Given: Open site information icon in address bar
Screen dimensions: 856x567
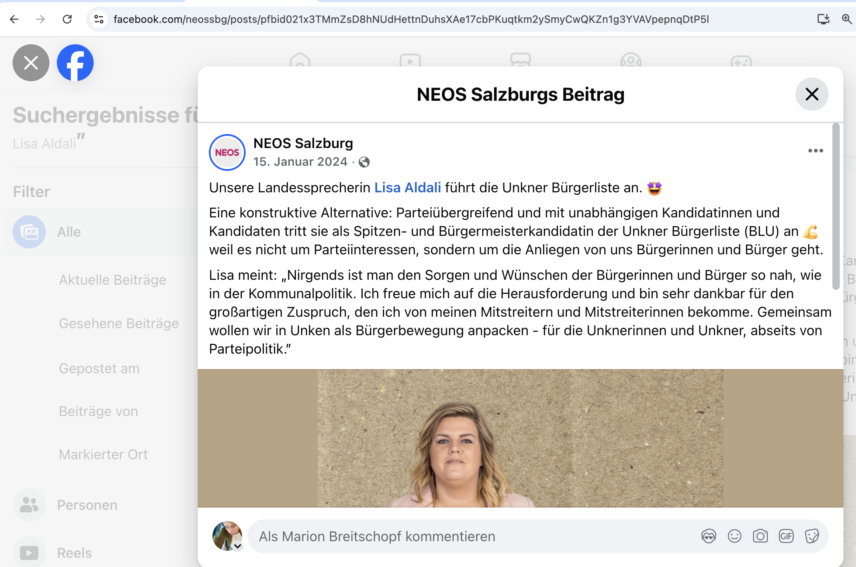Looking at the screenshot, I should 99,19.
